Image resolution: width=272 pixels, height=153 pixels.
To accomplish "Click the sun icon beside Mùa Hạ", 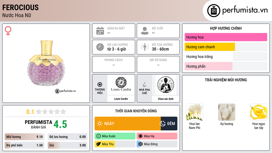I will point(141,136).
